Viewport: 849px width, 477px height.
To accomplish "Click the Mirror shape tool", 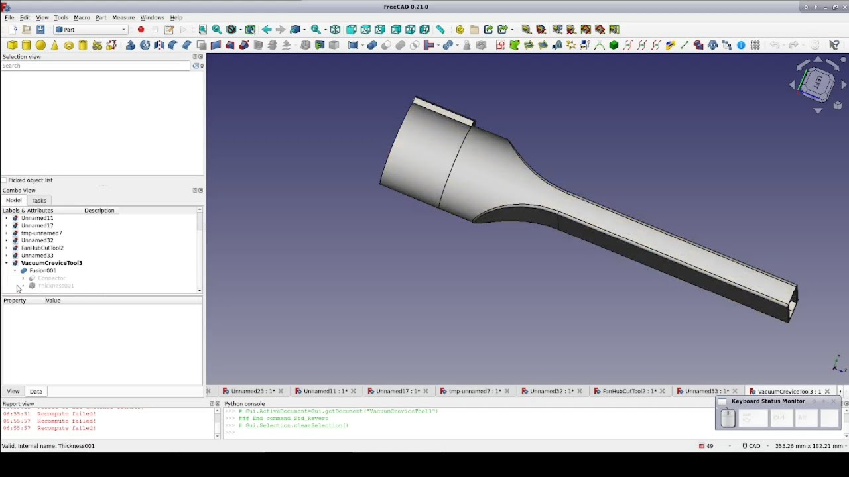I will coord(159,45).
